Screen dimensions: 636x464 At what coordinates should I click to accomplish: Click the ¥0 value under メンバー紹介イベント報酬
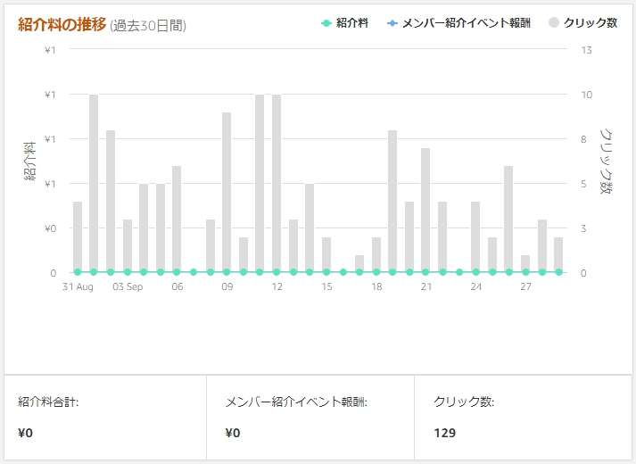pyautogui.click(x=233, y=433)
